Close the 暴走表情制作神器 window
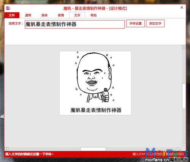 (182, 8)
